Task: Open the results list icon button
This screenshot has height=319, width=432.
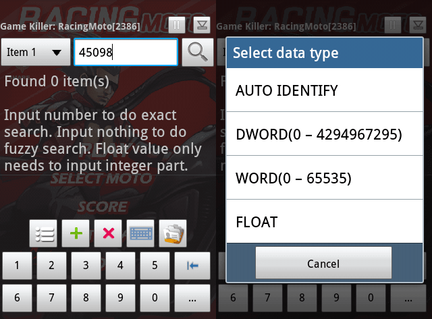Action: 43,233
